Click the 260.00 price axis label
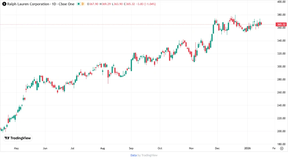 coord(281,92)
